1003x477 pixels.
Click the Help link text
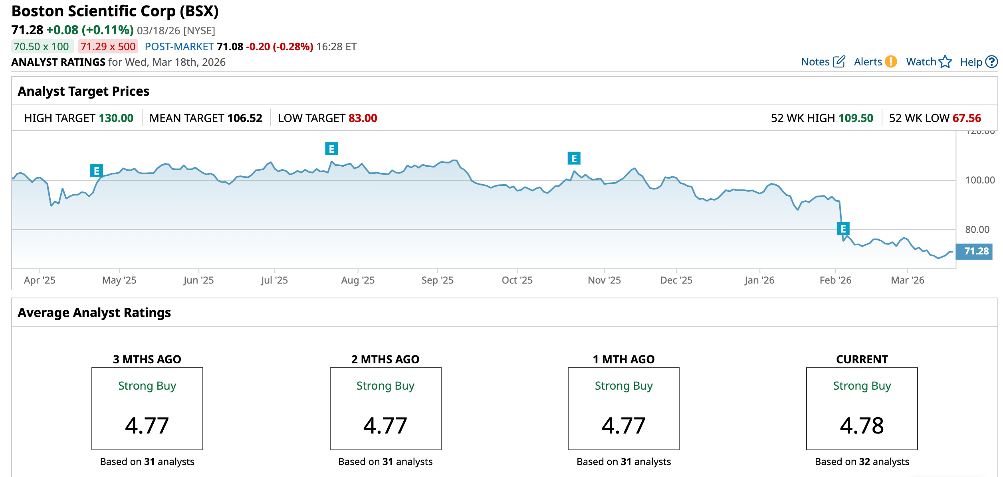point(971,62)
